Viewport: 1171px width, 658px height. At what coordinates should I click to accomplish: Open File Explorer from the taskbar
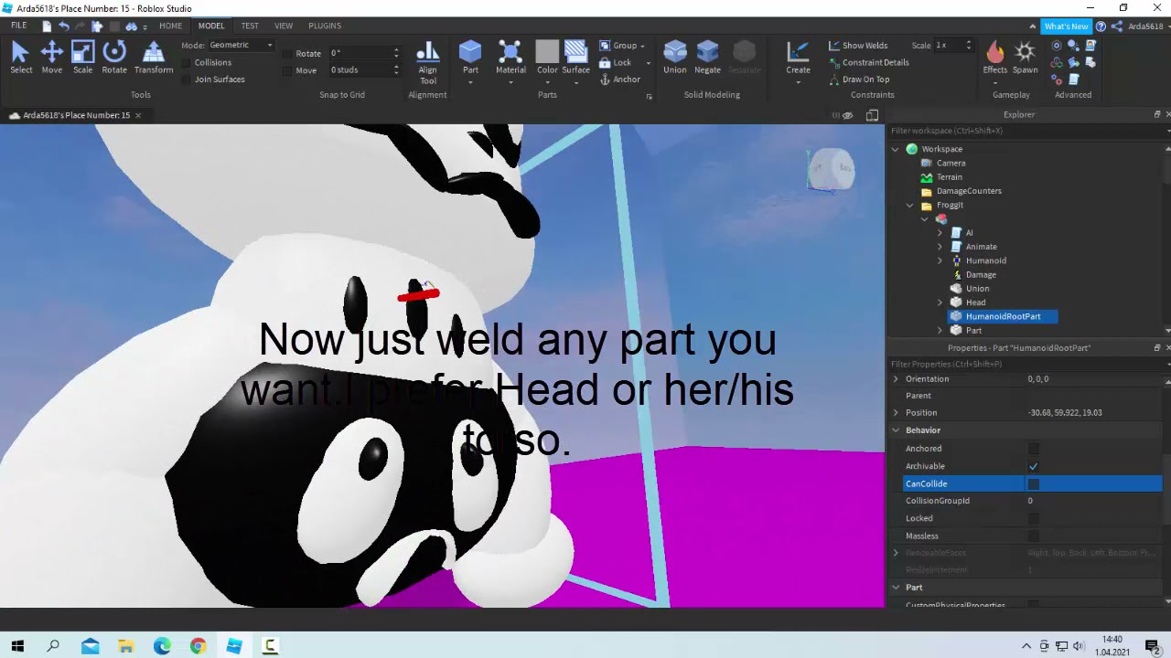pyautogui.click(x=126, y=646)
